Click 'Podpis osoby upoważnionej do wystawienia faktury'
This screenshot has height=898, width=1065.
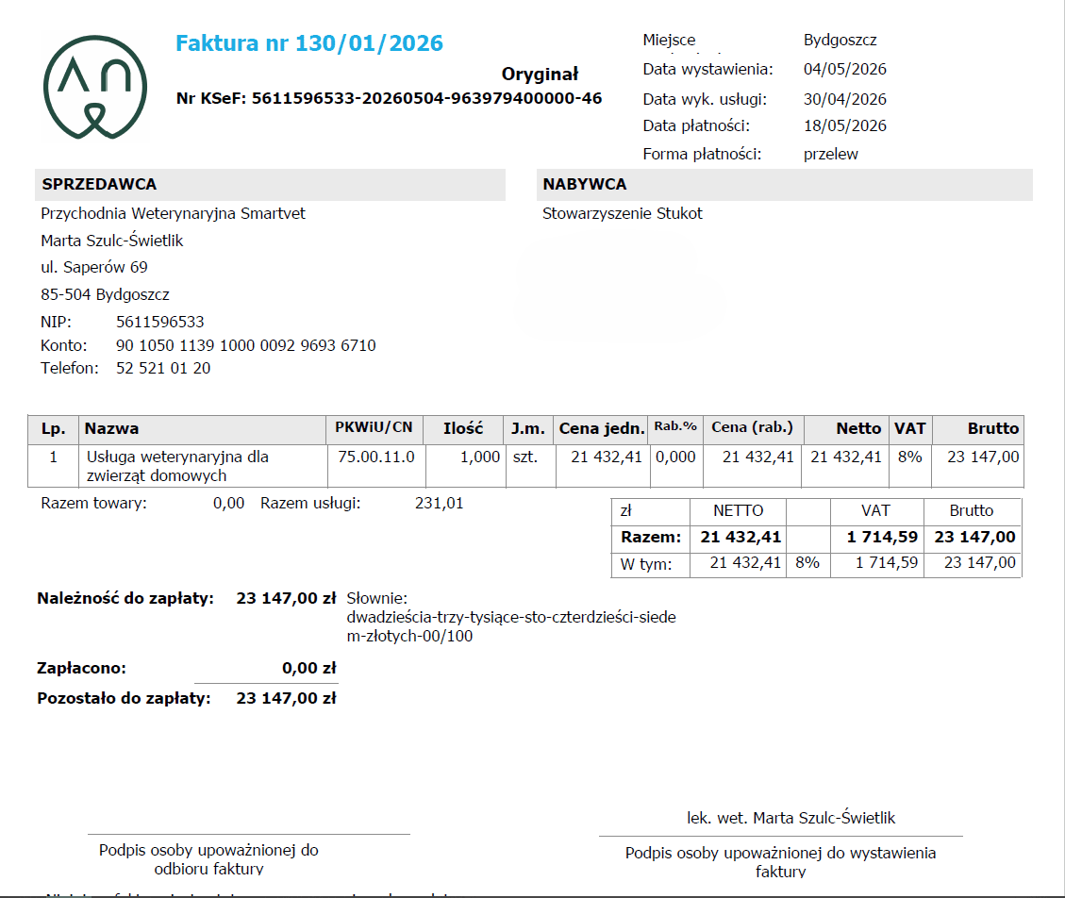click(x=780, y=862)
